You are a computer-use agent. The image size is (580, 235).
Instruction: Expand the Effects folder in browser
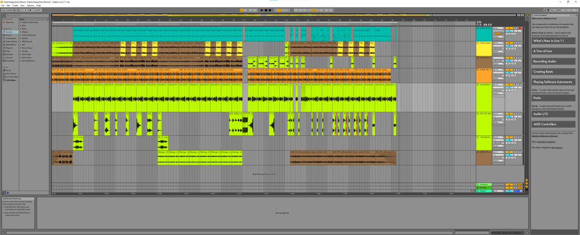click(x=24, y=32)
